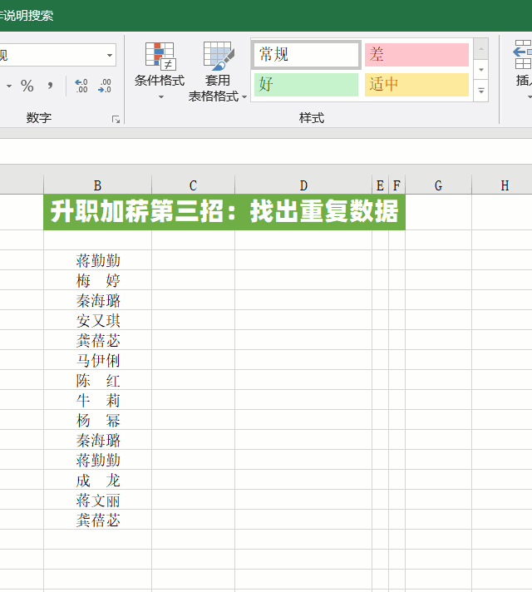Select column B header
This screenshot has width=532, height=592.
(x=97, y=185)
